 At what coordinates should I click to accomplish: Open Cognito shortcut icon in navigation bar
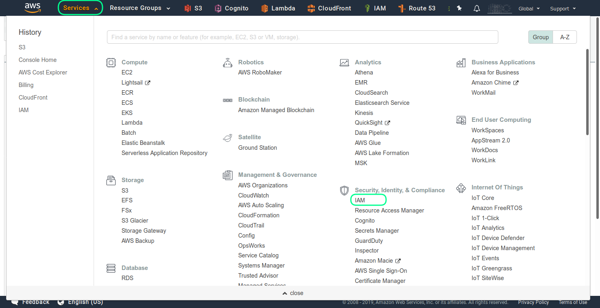218,8
